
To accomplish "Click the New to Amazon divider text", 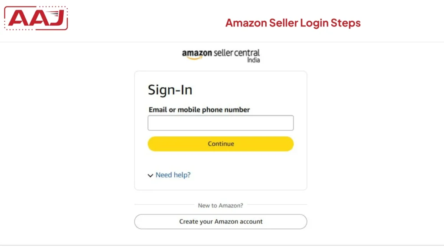I will (x=220, y=205).
